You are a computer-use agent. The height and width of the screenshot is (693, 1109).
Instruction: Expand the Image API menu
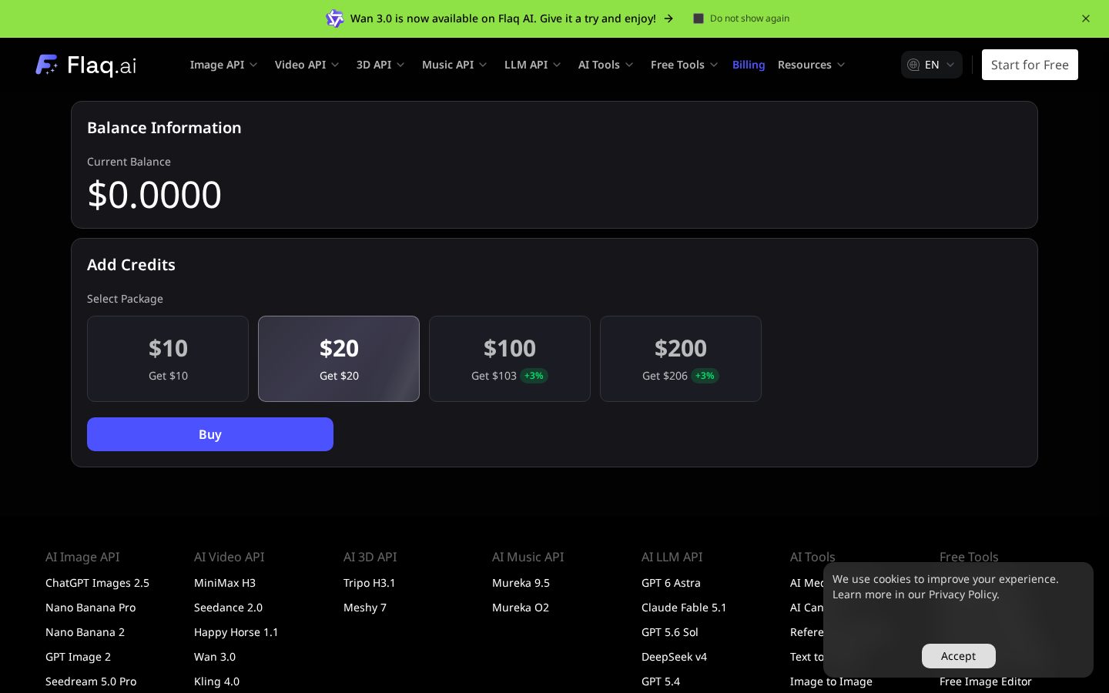click(x=223, y=65)
